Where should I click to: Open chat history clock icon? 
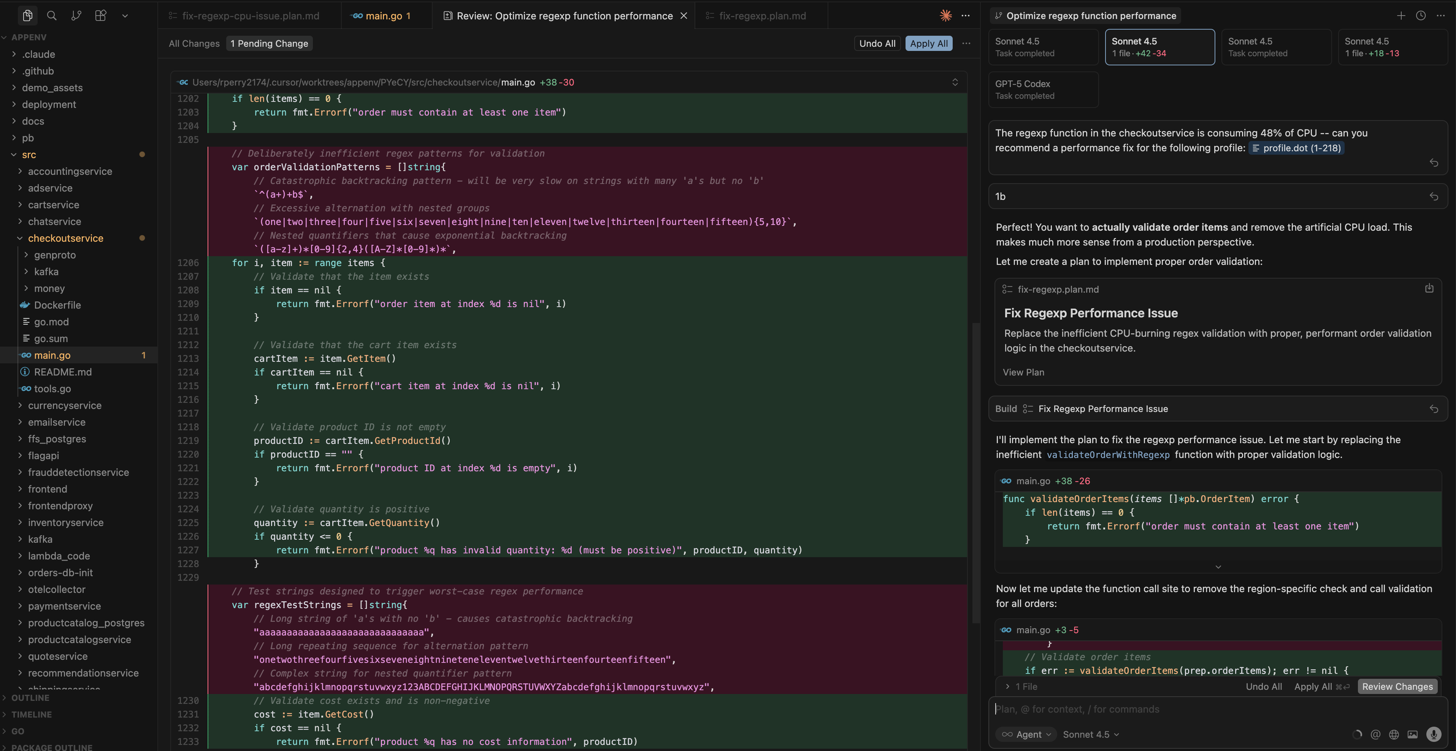pos(1420,16)
